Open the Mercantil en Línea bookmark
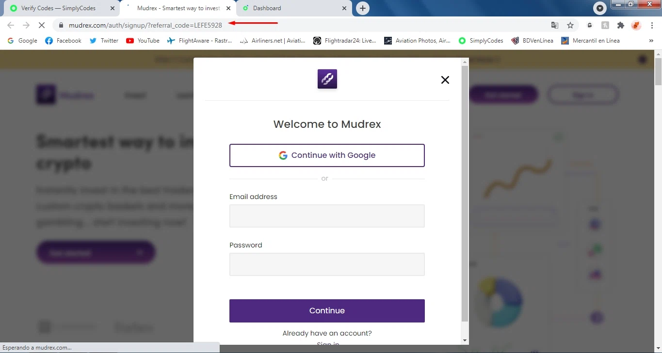Screen dimensions: 662x353 click(590, 41)
